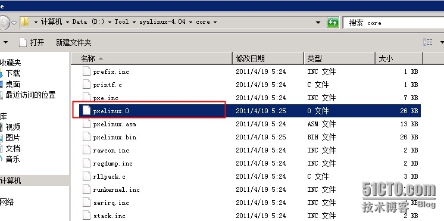Click the Tool breadcrumb segment
Screen dimensions: 444x221
(121, 22)
